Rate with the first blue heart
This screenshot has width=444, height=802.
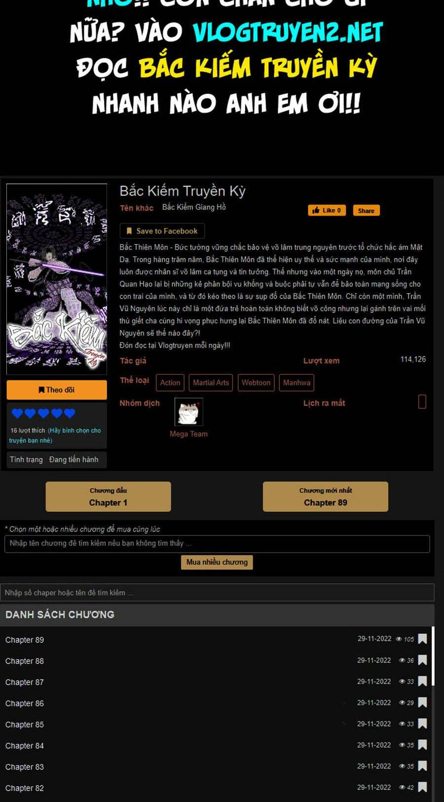(x=17, y=413)
